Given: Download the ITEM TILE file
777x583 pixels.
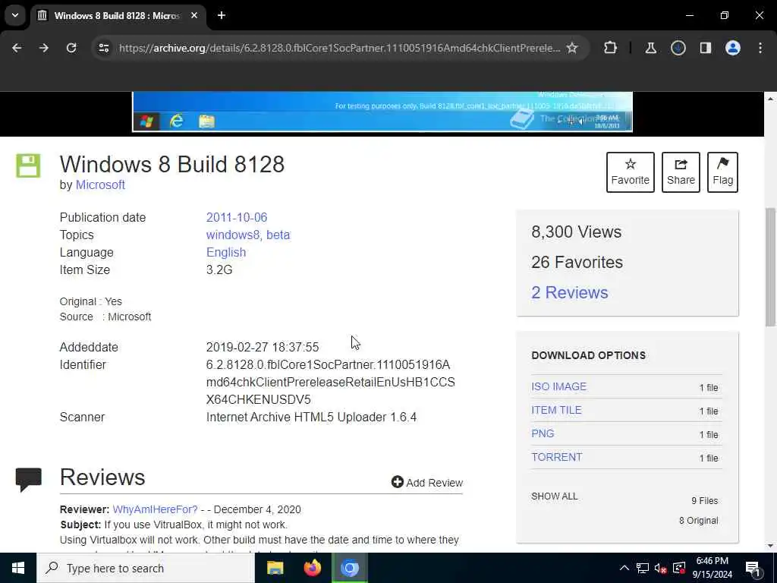Looking at the screenshot, I should [556, 410].
